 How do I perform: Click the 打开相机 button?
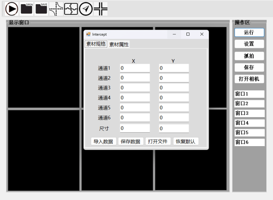pos(249,79)
